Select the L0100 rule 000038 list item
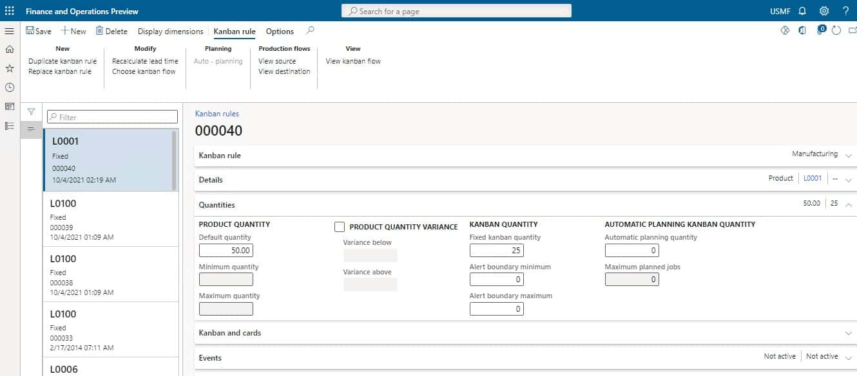 pyautogui.click(x=111, y=274)
